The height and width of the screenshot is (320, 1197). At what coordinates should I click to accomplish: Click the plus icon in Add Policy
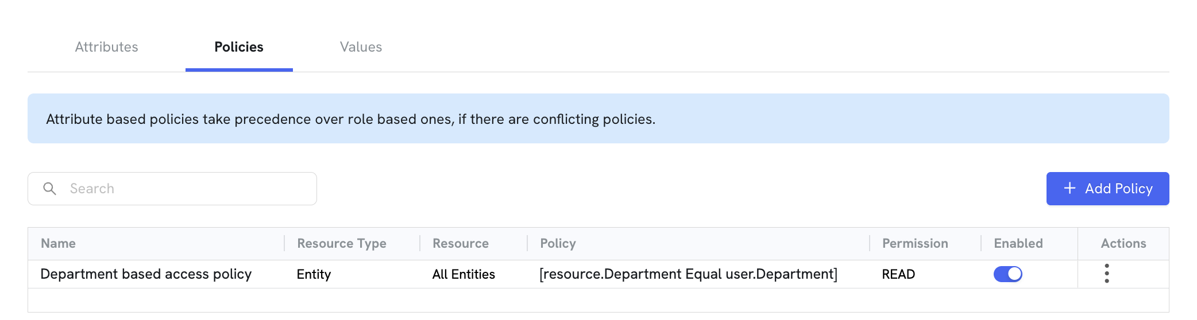(1069, 188)
